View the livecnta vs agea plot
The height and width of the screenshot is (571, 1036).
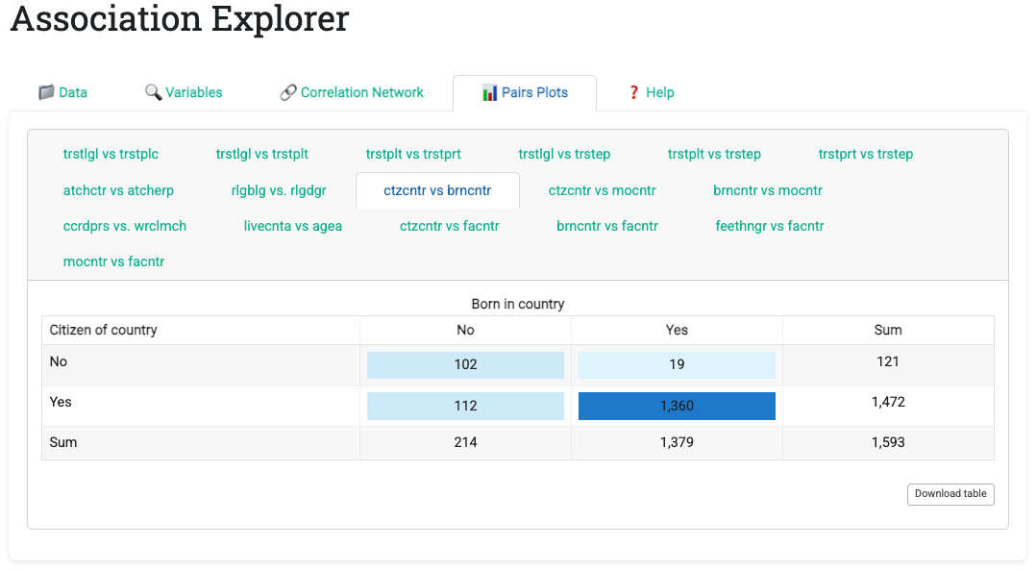click(x=293, y=226)
